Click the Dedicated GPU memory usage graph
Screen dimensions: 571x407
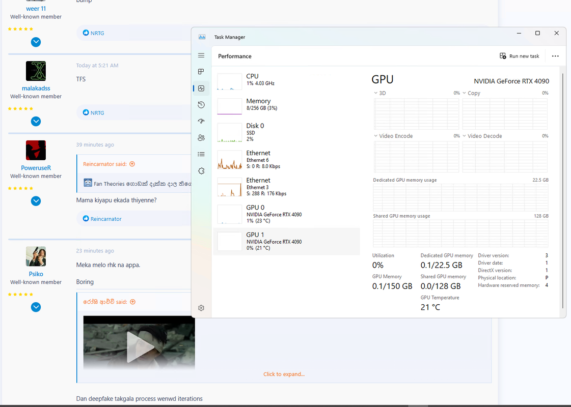pyautogui.click(x=460, y=197)
